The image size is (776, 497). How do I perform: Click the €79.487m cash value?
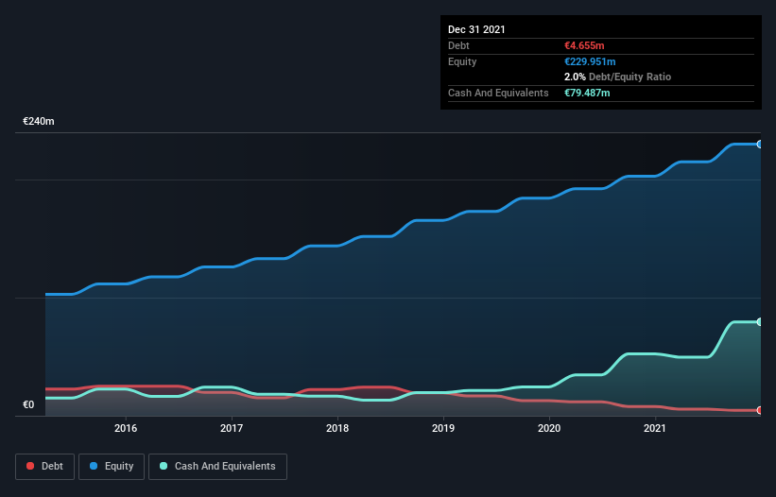click(587, 93)
